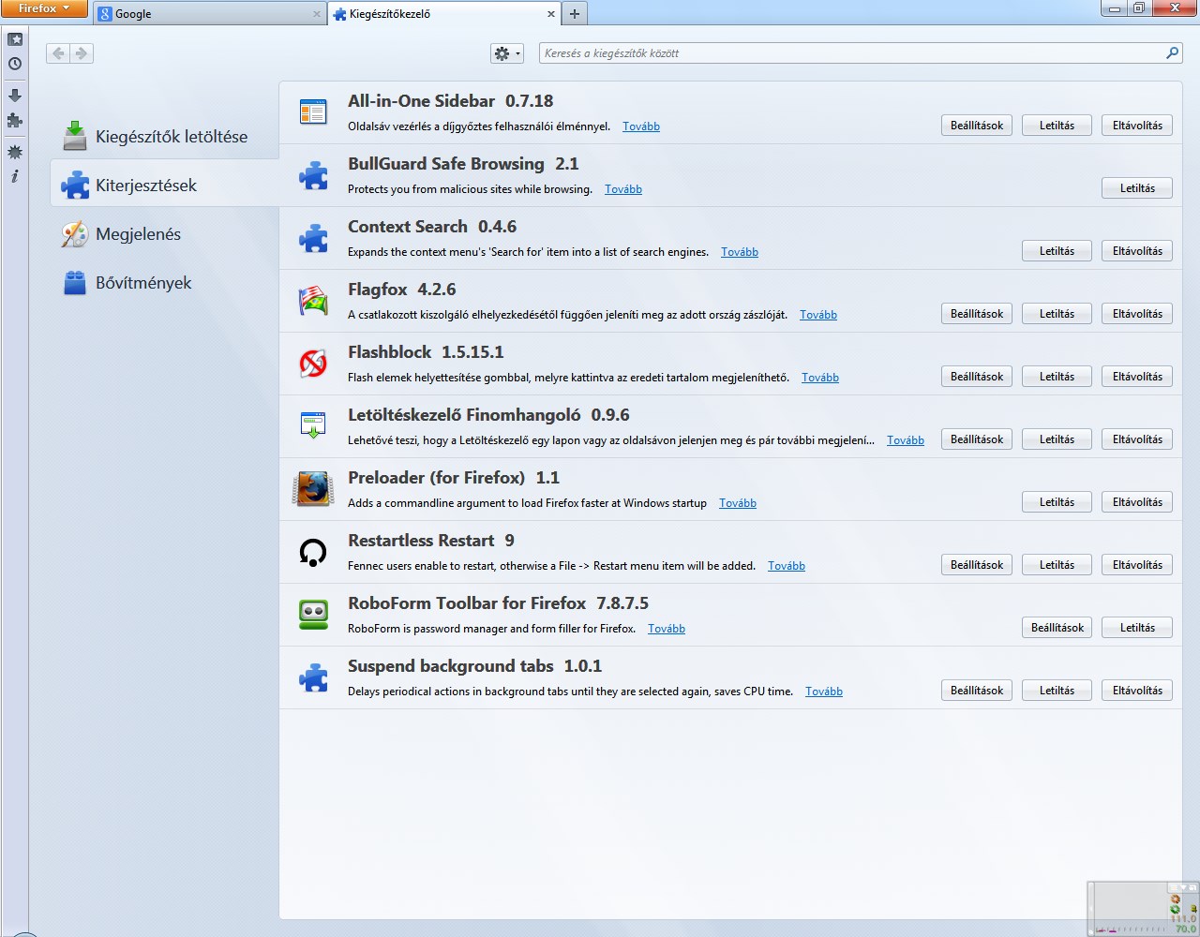Image resolution: width=1200 pixels, height=937 pixels.
Task: Click Eltávolítás for Flagfox
Action: tap(1137, 314)
